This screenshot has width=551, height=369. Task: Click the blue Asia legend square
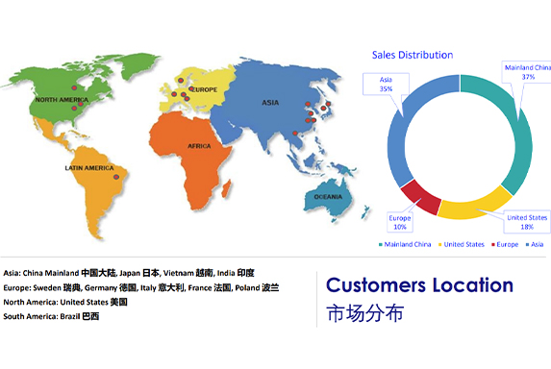(528, 245)
